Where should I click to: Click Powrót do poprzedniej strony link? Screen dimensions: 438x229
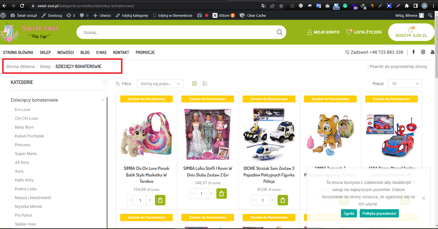pos(397,66)
